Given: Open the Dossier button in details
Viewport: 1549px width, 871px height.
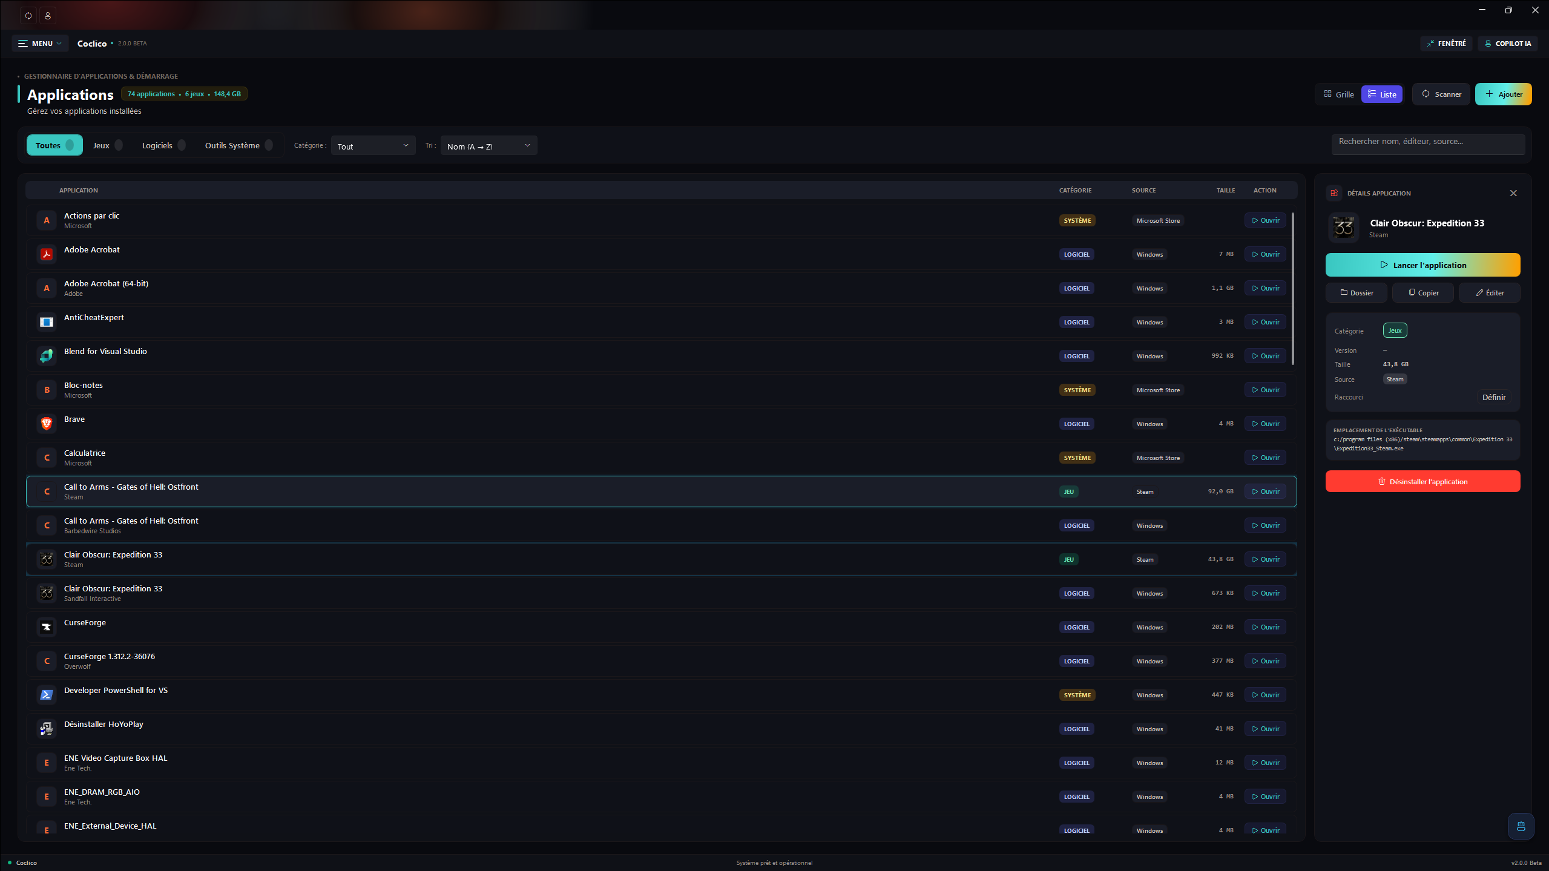Looking at the screenshot, I should pyautogui.click(x=1357, y=293).
